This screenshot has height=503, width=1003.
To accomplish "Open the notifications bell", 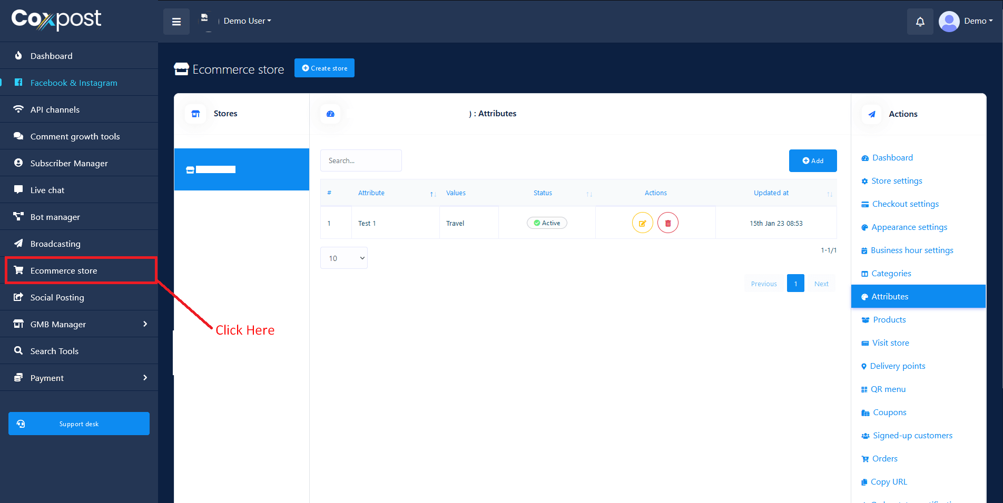I will [920, 22].
